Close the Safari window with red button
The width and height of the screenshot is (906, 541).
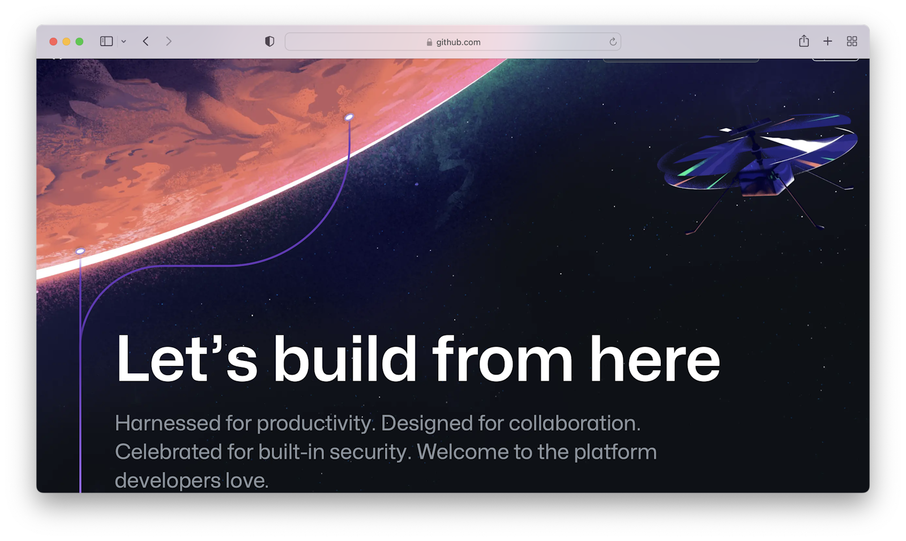pyautogui.click(x=53, y=41)
